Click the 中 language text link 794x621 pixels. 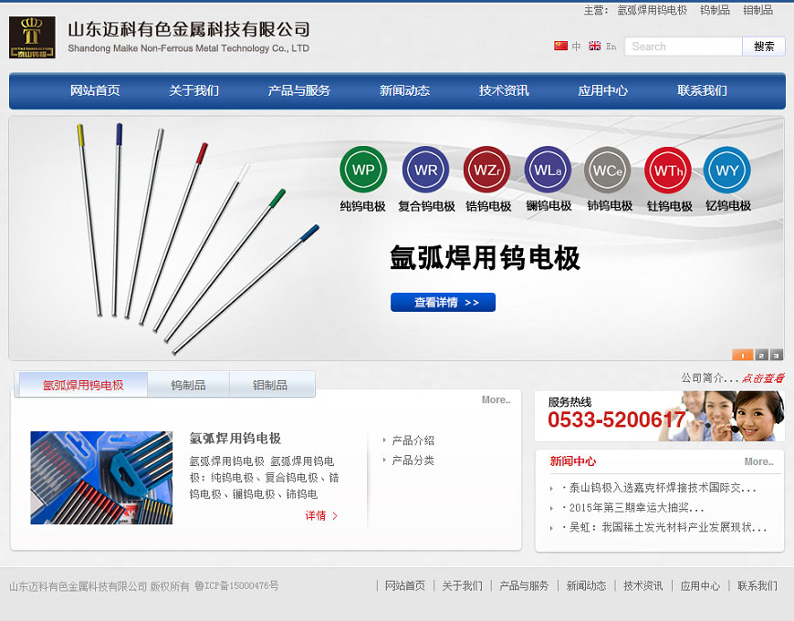[576, 47]
